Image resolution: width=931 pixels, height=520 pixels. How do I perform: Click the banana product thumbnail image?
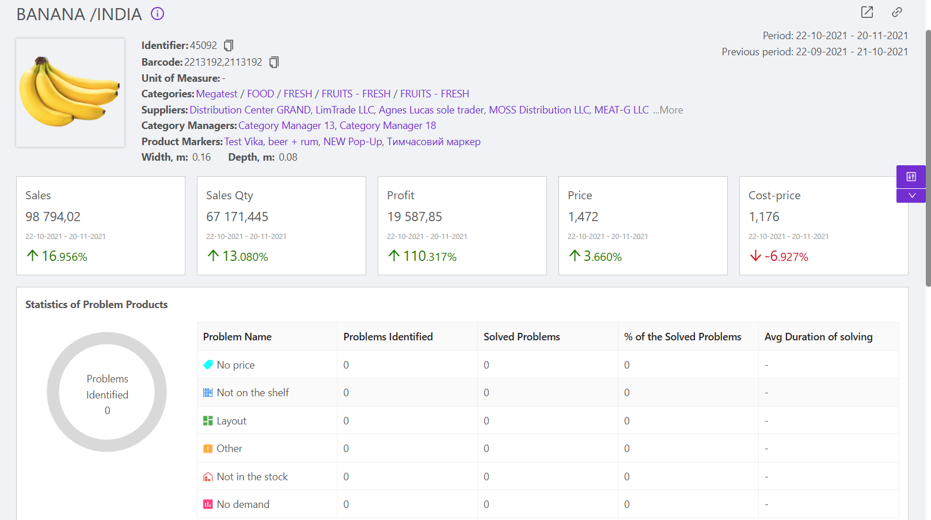pyautogui.click(x=70, y=93)
